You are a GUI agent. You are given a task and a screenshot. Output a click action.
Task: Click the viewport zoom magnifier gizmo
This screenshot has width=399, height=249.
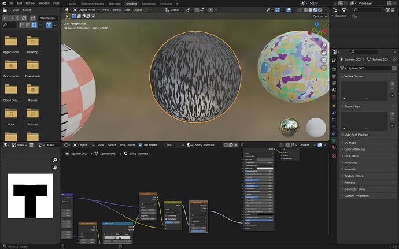(x=324, y=45)
